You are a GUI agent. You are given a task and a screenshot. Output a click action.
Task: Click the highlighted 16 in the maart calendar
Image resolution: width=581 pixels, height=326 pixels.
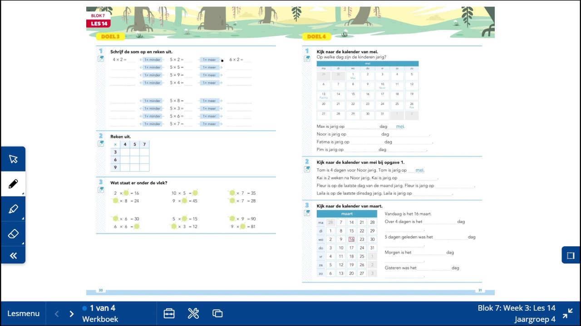point(351,240)
